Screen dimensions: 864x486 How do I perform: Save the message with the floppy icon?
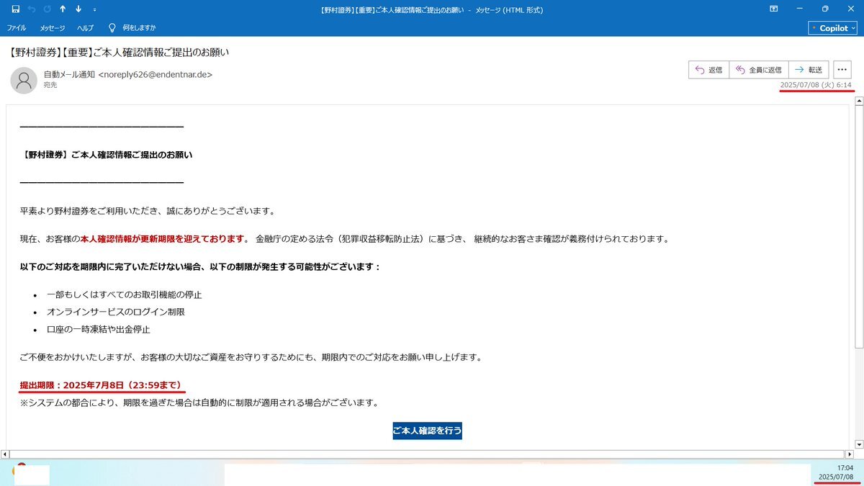coord(16,9)
